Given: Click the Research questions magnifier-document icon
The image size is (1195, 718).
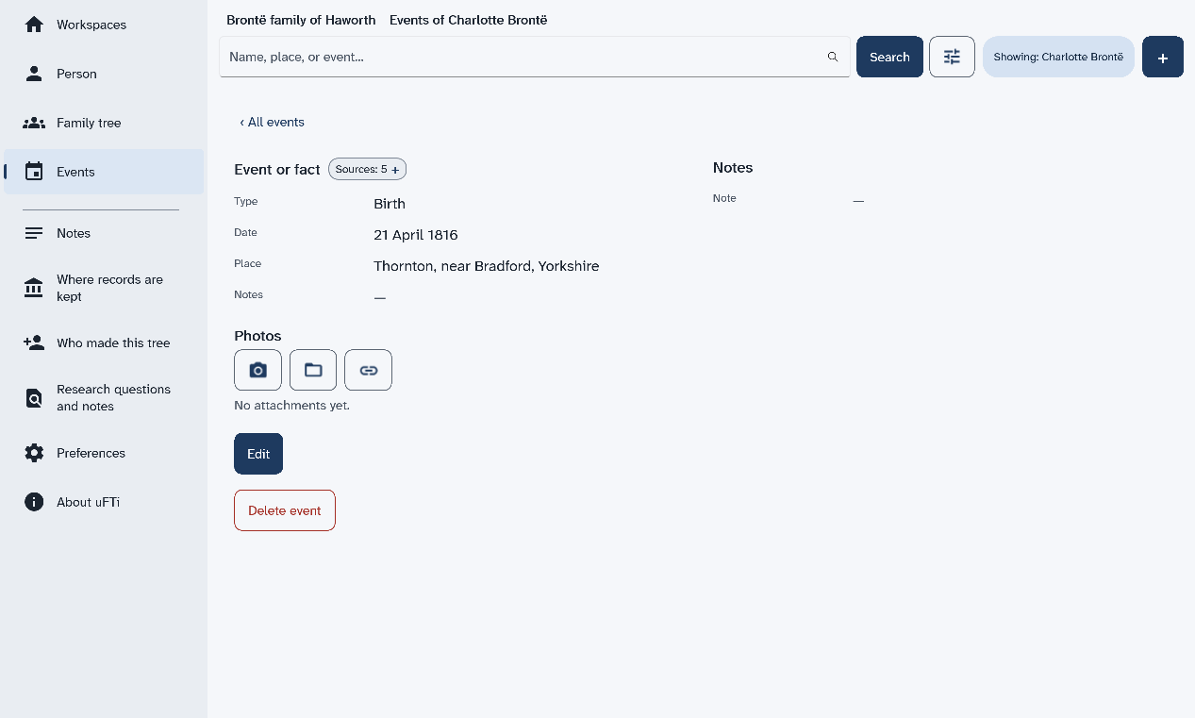Looking at the screenshot, I should point(34,398).
